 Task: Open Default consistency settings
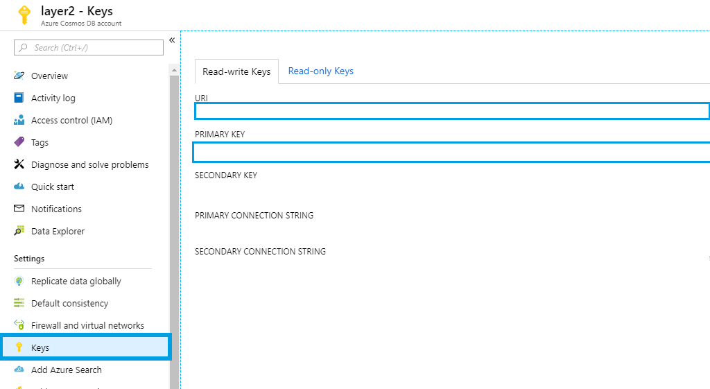pyautogui.click(x=69, y=303)
